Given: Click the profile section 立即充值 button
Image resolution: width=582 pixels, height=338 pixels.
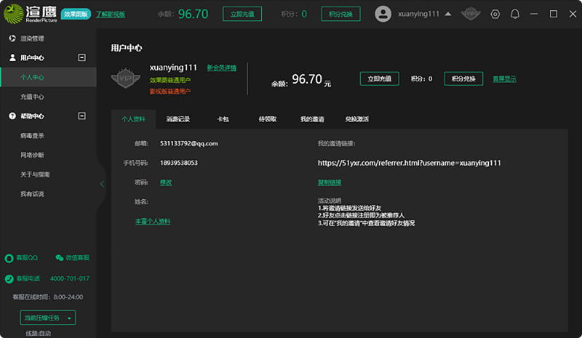Looking at the screenshot, I should (x=379, y=79).
